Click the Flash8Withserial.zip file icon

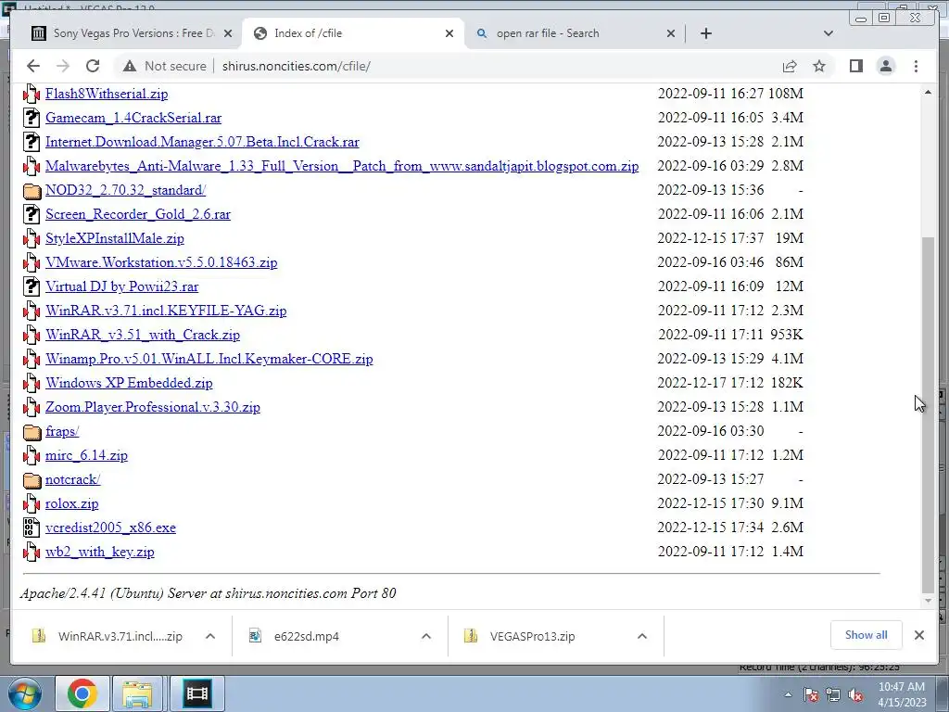pyautogui.click(x=32, y=94)
